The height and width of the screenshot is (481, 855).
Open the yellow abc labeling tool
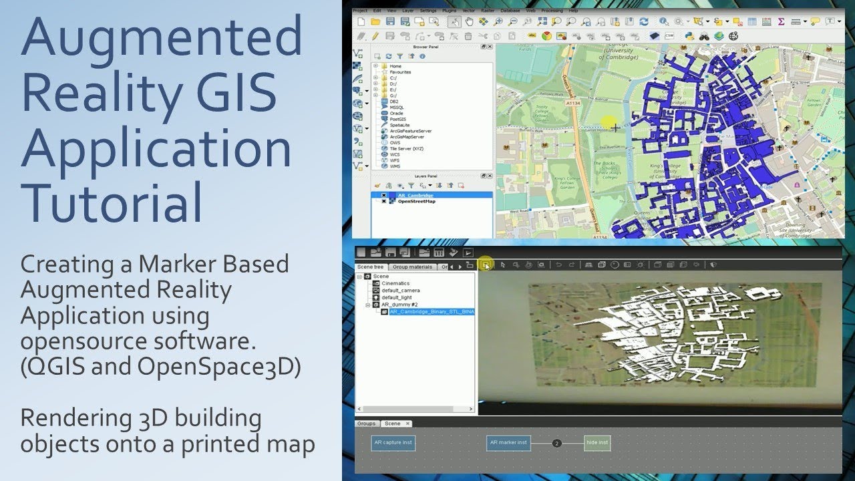532,35
